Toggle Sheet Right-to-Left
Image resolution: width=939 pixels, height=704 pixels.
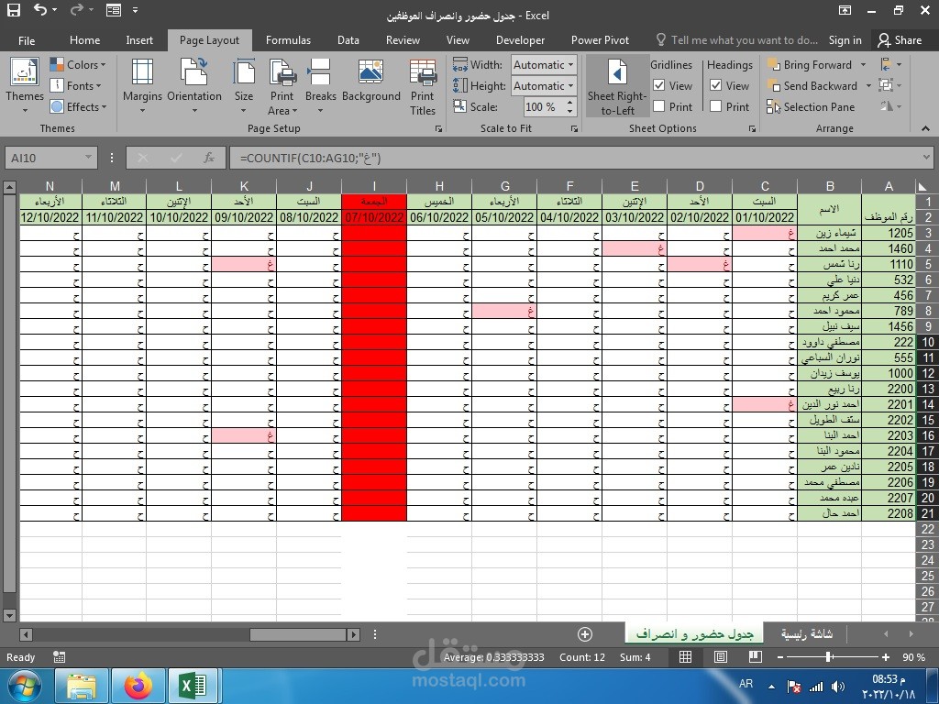[617, 86]
